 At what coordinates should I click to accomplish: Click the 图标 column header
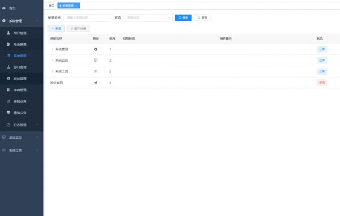(96, 39)
